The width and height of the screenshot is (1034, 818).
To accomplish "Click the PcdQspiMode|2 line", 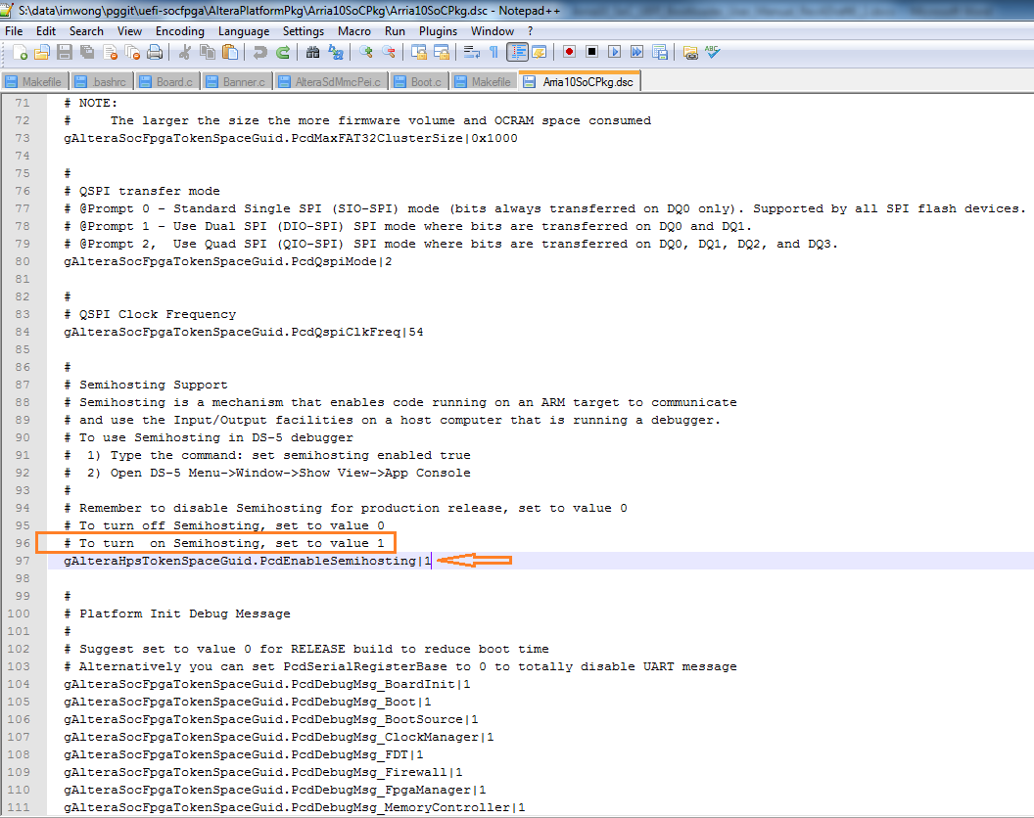I will coord(227,261).
